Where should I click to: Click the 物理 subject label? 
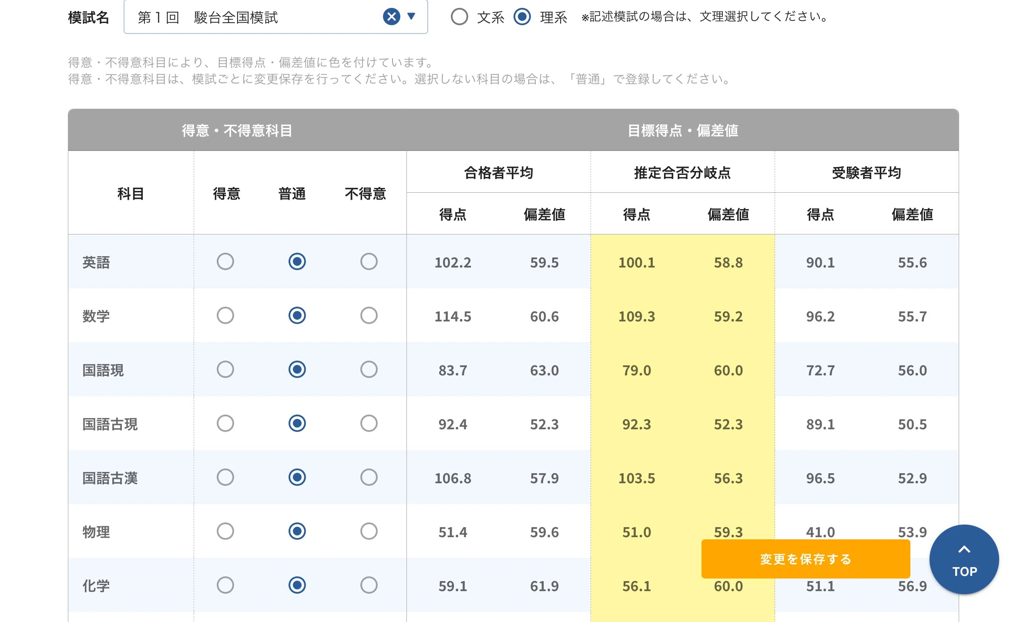coord(96,532)
